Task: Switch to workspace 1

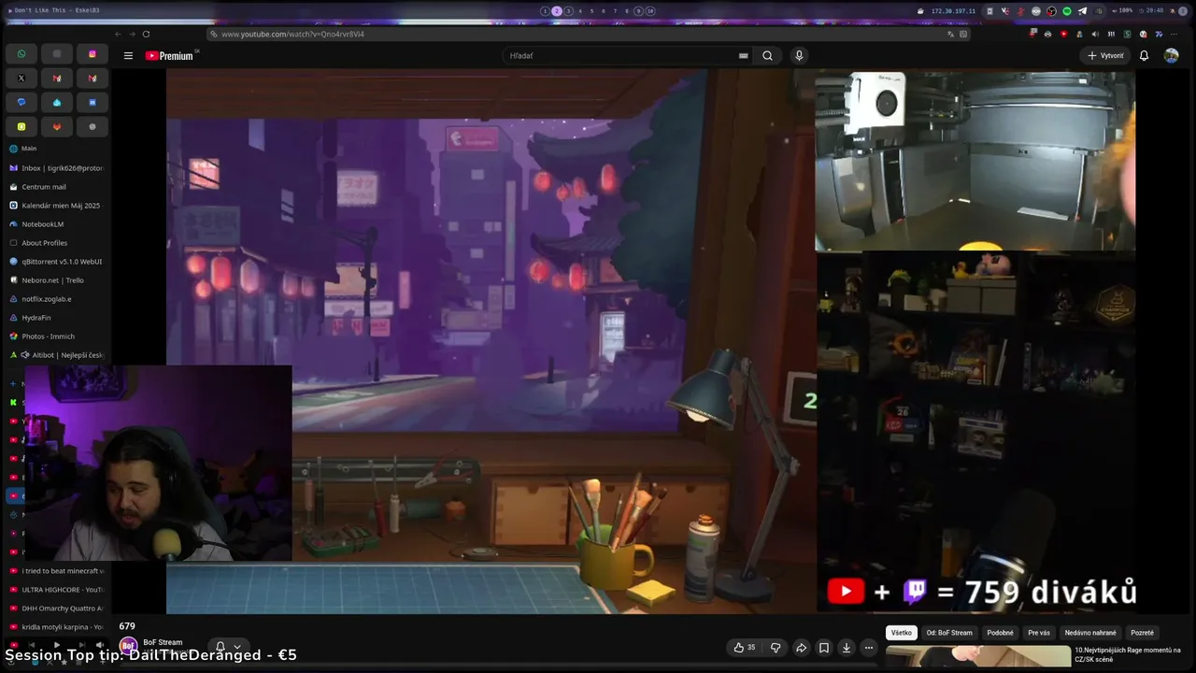Action: point(546,11)
